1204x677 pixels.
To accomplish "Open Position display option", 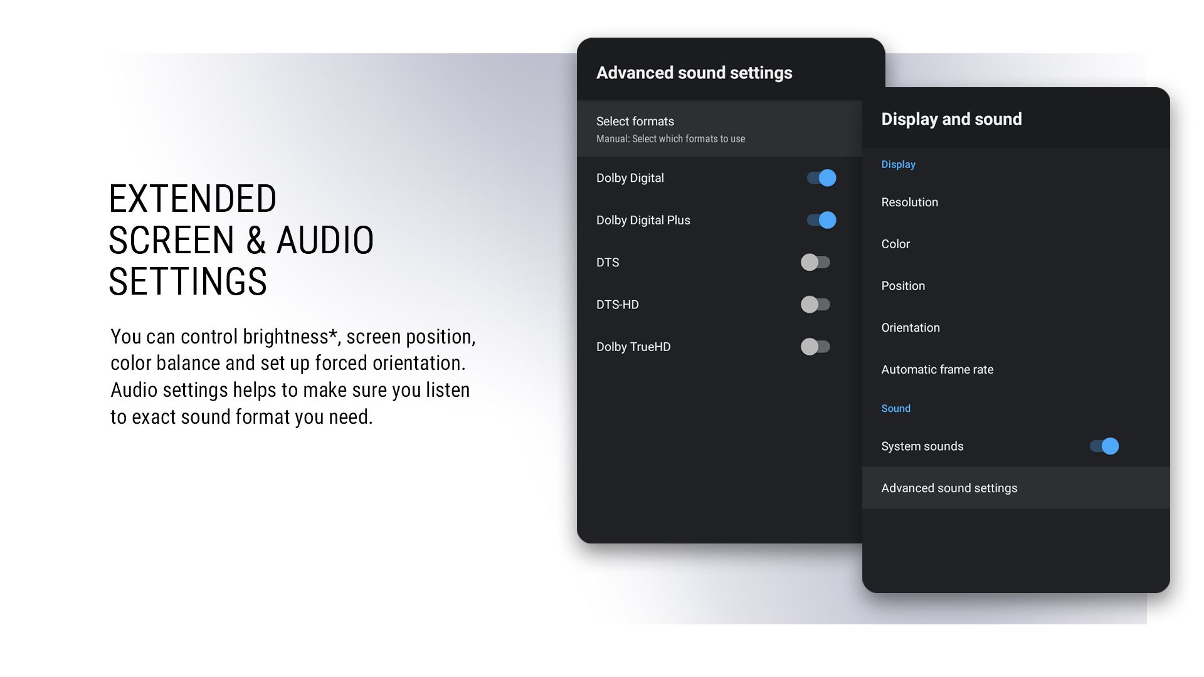I will click(x=903, y=286).
